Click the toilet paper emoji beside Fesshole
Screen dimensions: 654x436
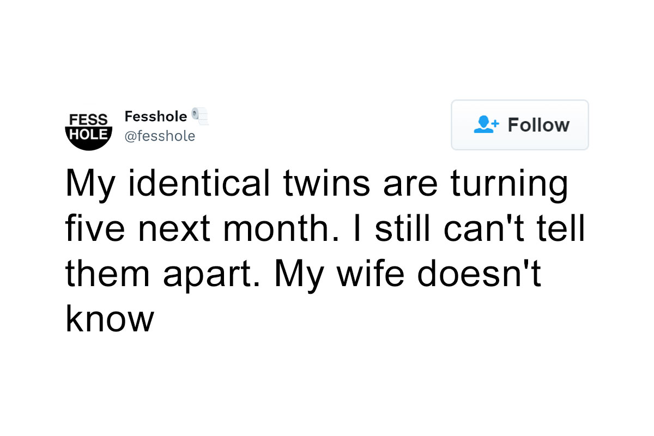tap(199, 116)
